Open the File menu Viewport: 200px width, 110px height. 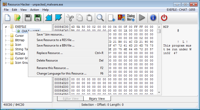(6, 10)
